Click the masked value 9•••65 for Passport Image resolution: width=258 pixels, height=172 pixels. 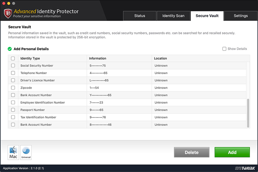point(96,110)
